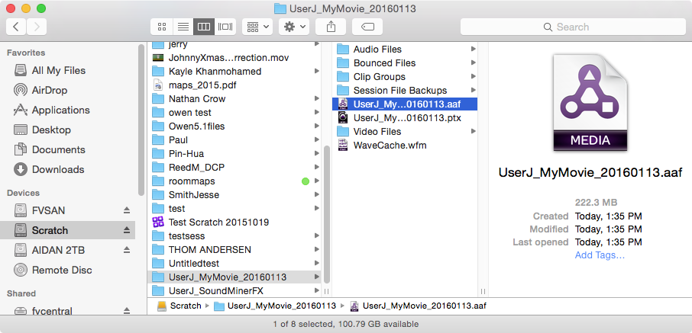Eject the Scratch volume
Viewport: 692px width, 333px height.
127,230
